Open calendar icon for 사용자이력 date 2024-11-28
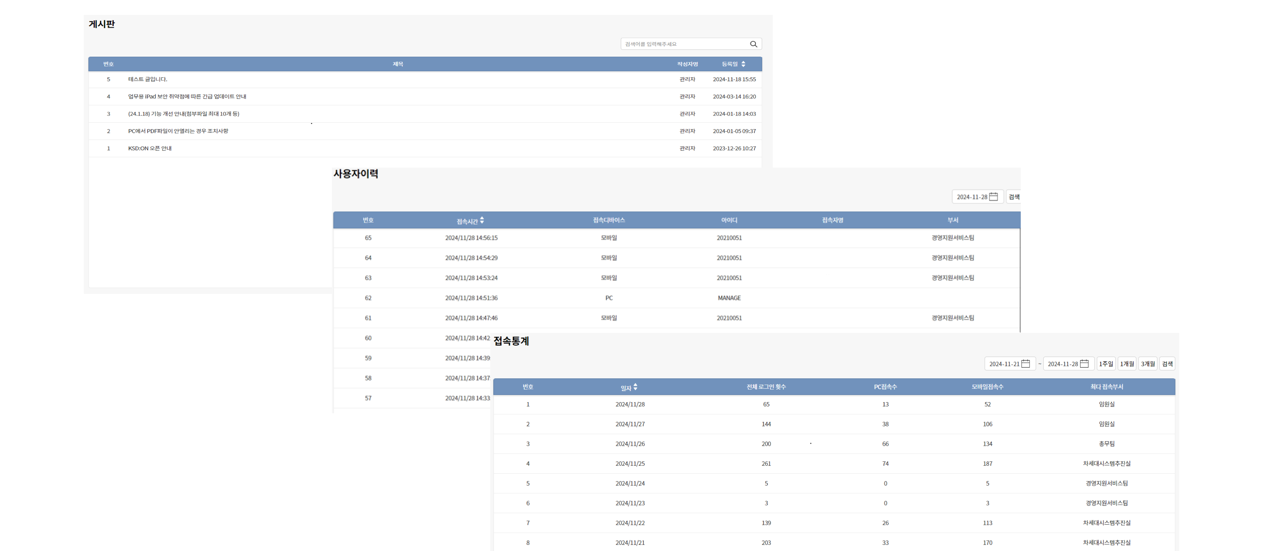Screen dimensions: 1286x551 994,197
